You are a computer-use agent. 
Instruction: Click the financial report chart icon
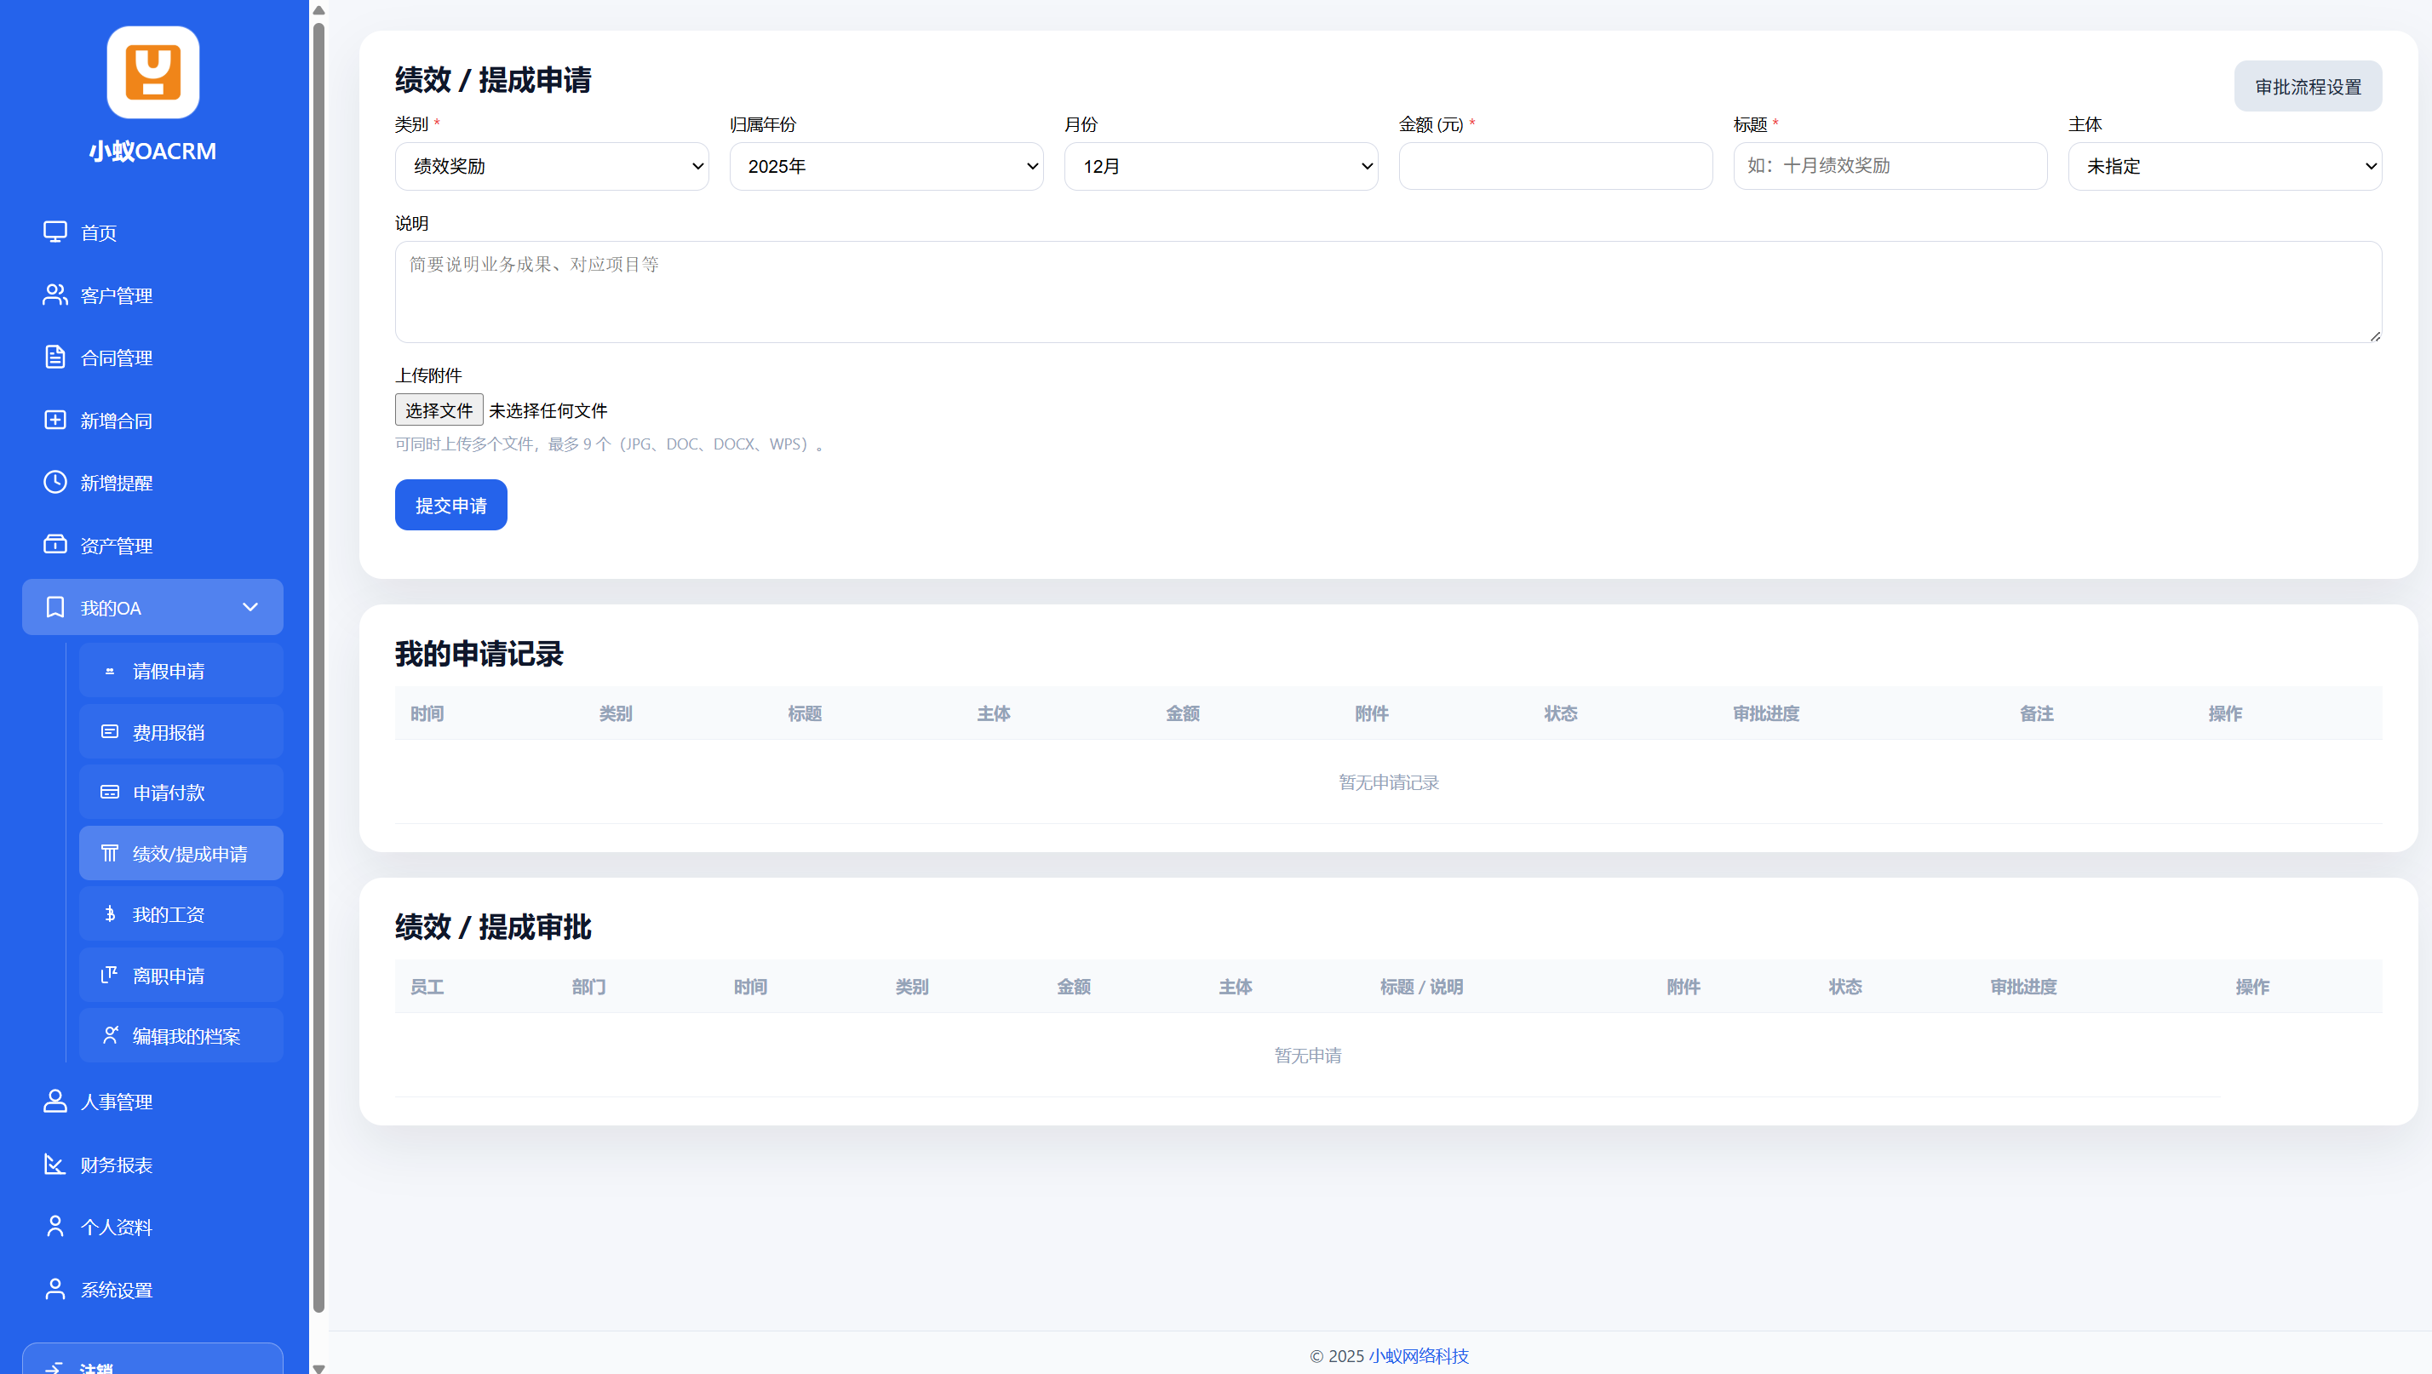pos(54,1165)
